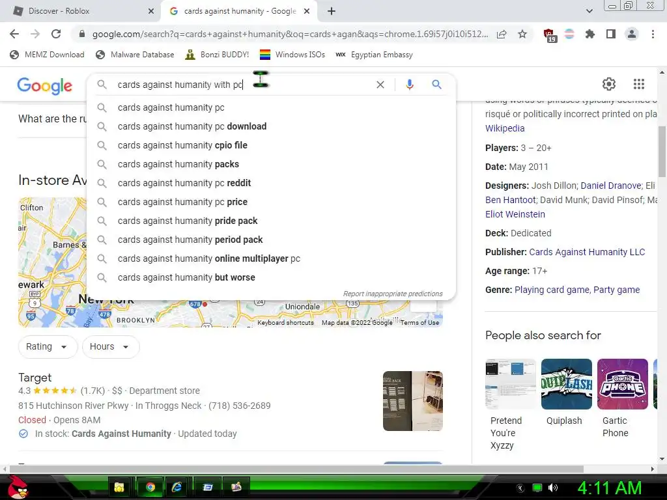667x500 pixels.
Task: Select the online multiplayer pc suggestion
Action: [x=271, y=258]
